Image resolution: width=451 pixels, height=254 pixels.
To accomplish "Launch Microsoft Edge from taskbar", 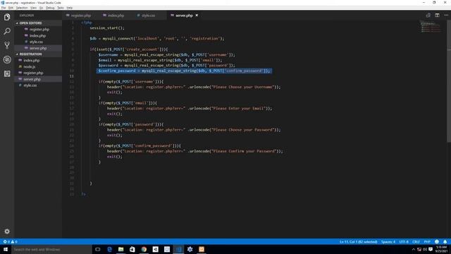I will pyautogui.click(x=110, y=249).
